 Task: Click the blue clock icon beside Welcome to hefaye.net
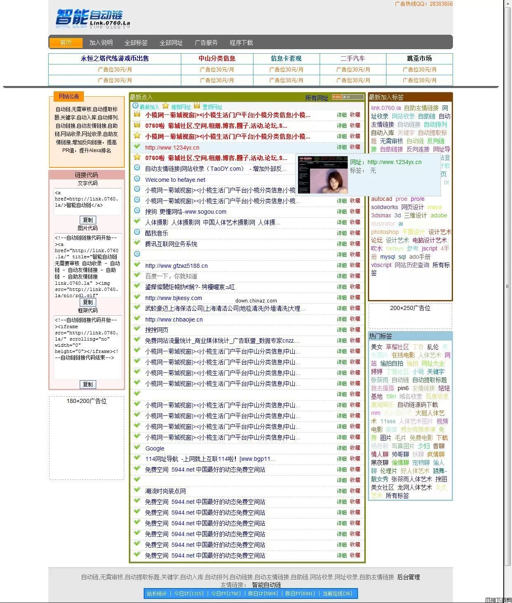(x=137, y=179)
